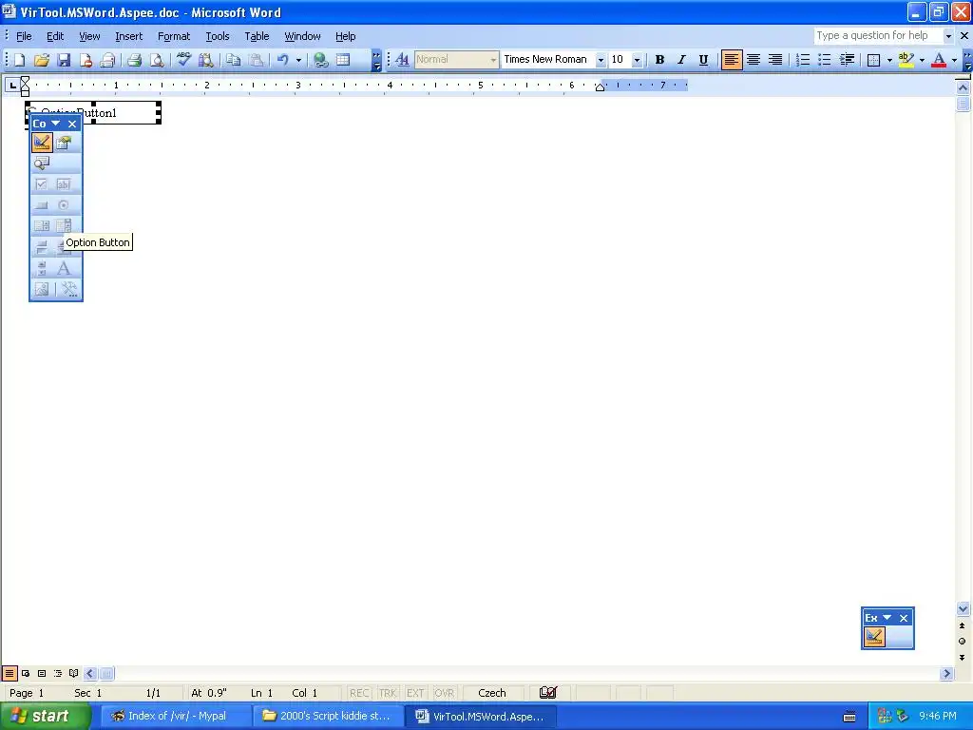Click the Undo arrow icon
This screenshot has width=973, height=730.
pyautogui.click(x=283, y=60)
